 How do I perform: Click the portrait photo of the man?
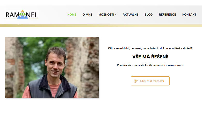(x=52, y=68)
